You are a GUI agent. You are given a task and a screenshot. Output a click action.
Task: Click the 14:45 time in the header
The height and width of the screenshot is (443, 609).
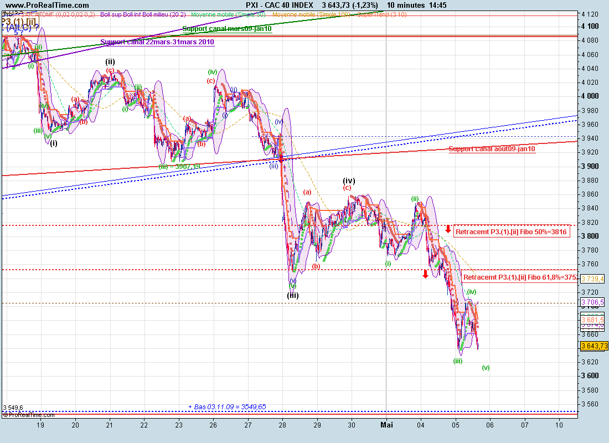(438, 5)
